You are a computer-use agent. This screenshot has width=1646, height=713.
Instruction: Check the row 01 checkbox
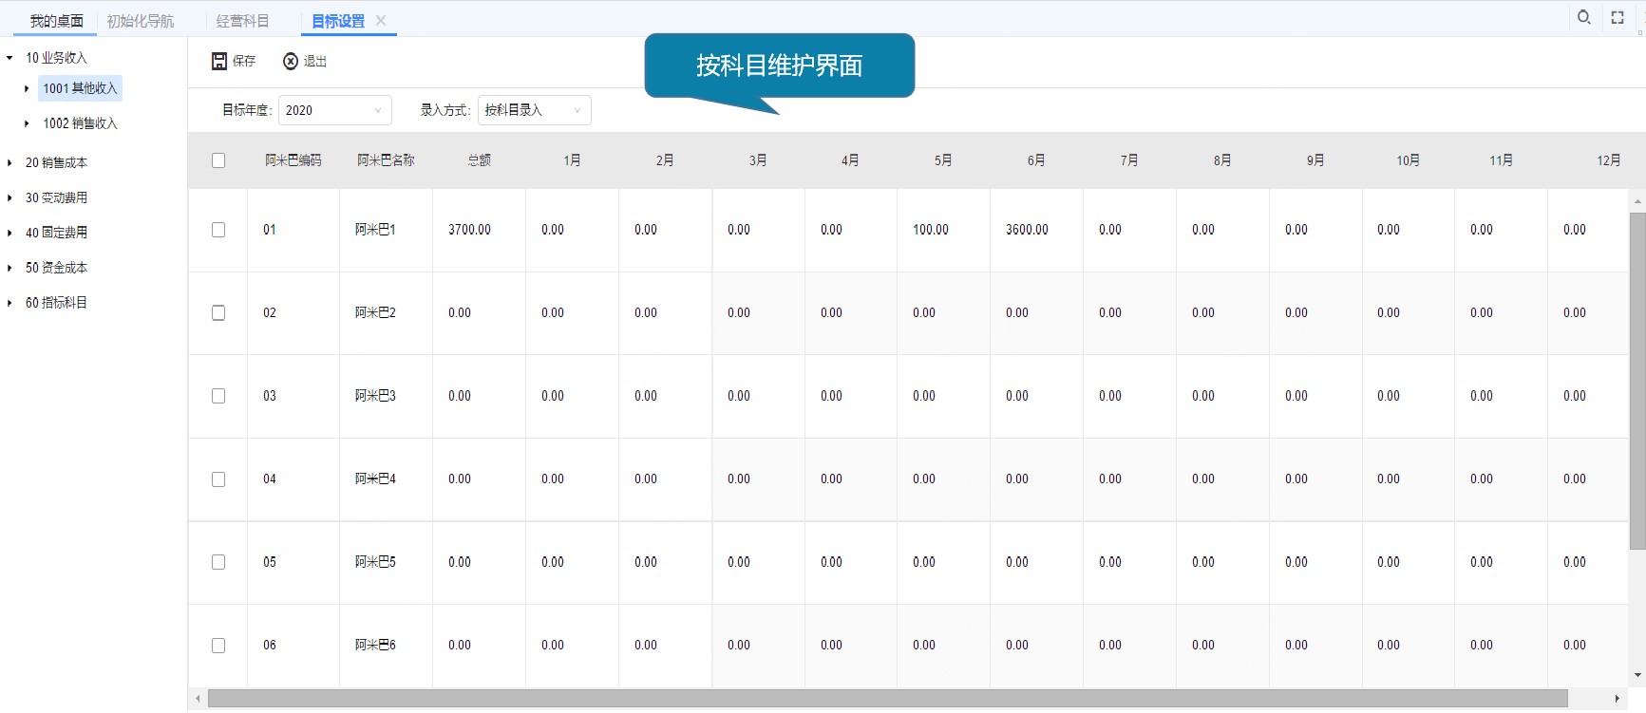click(x=218, y=230)
